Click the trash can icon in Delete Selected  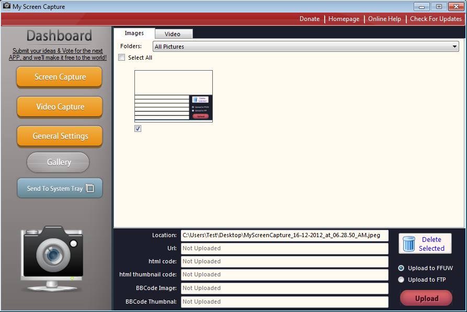click(408, 244)
